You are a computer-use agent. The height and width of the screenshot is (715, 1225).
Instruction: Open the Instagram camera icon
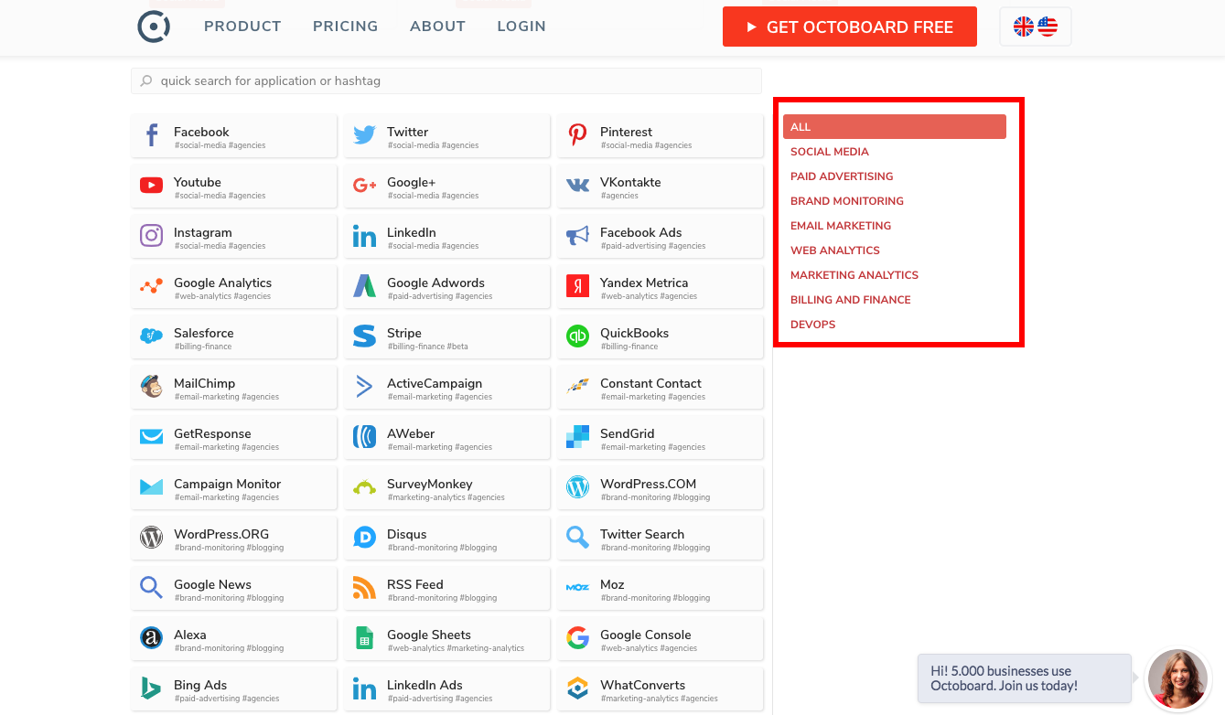pos(152,236)
